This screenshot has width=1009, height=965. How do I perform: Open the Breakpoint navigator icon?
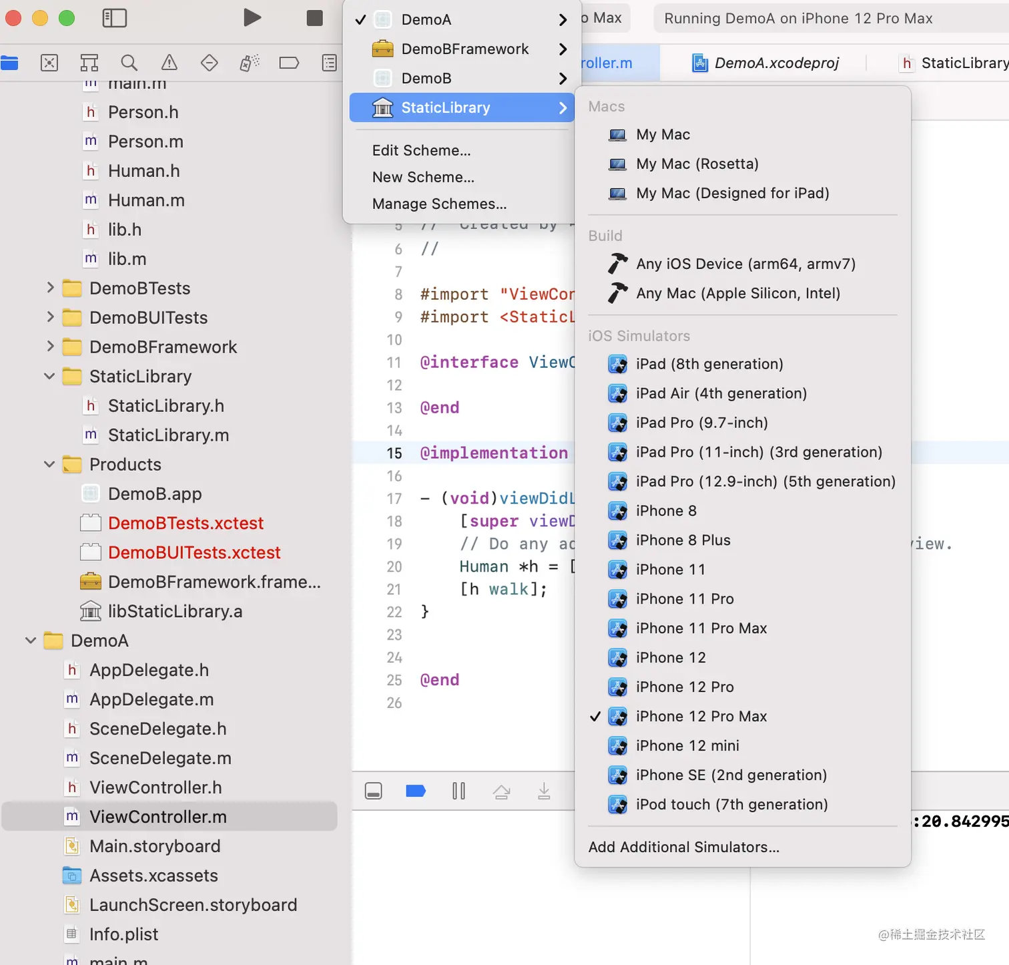pos(289,63)
